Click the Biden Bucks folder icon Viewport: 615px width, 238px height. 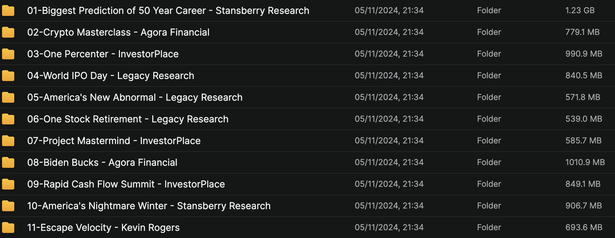tap(8, 163)
